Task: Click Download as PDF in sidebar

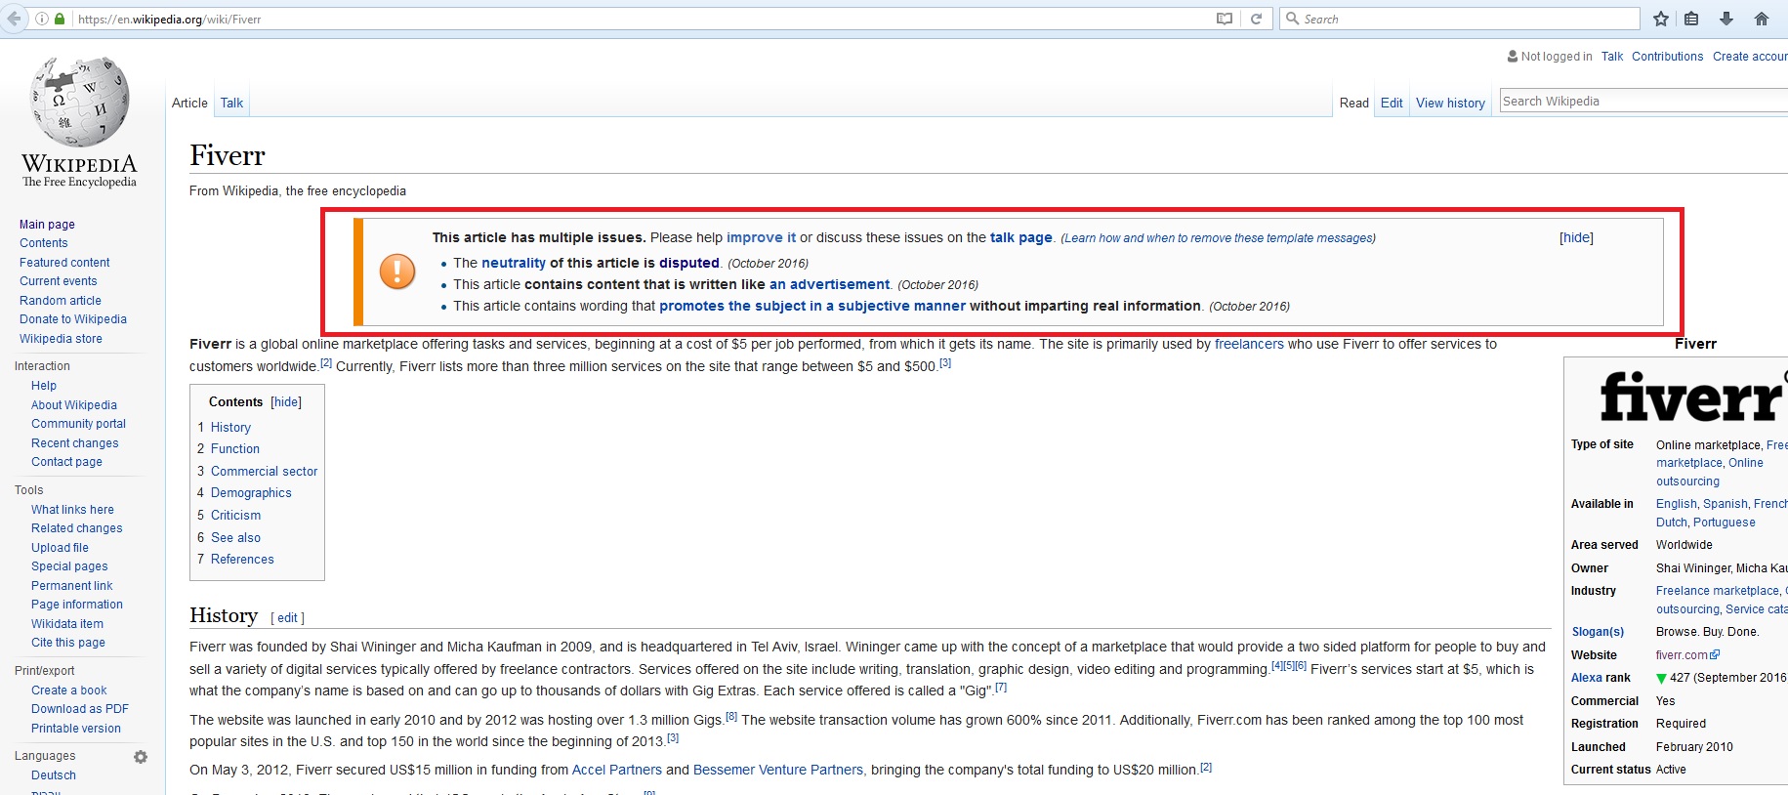Action: tap(79, 709)
